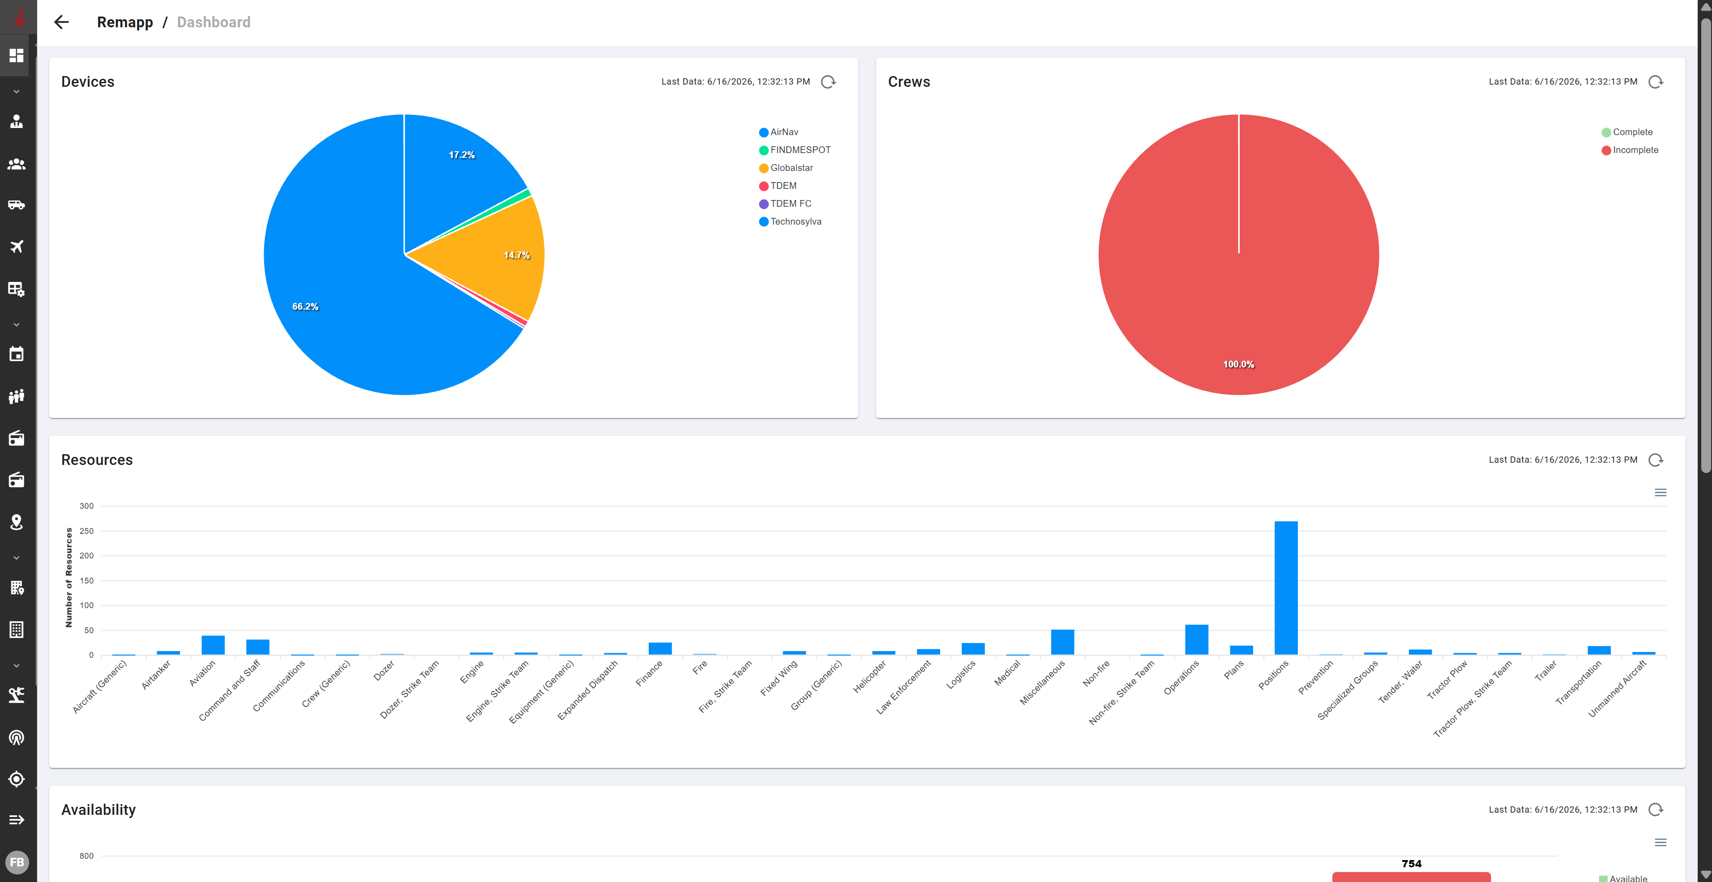Viewport: 1712px width, 882px height.
Task: Collapse the second sidebar section chevron, above the calendar icon
Action: [17, 325]
